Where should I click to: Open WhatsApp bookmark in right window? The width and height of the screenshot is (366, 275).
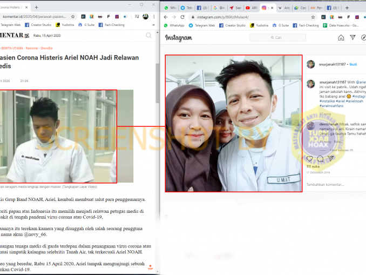click(174, 25)
